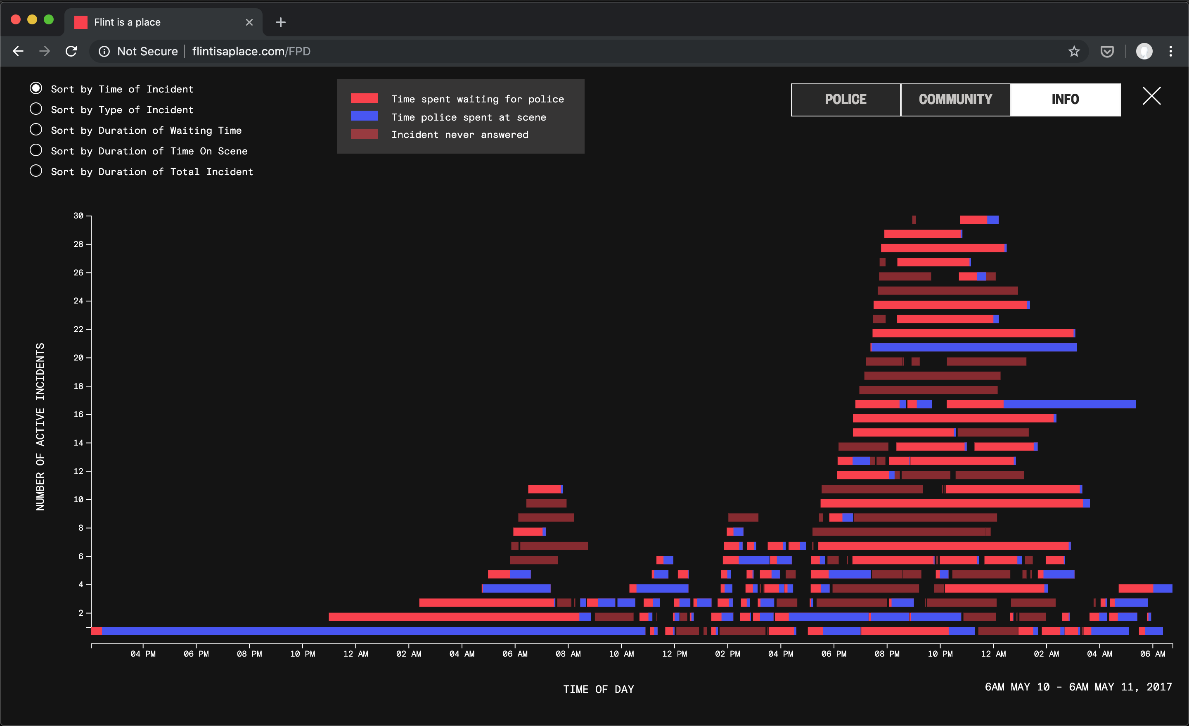This screenshot has width=1189, height=726.
Task: Open Chrome three-dot menu
Action: 1171,51
